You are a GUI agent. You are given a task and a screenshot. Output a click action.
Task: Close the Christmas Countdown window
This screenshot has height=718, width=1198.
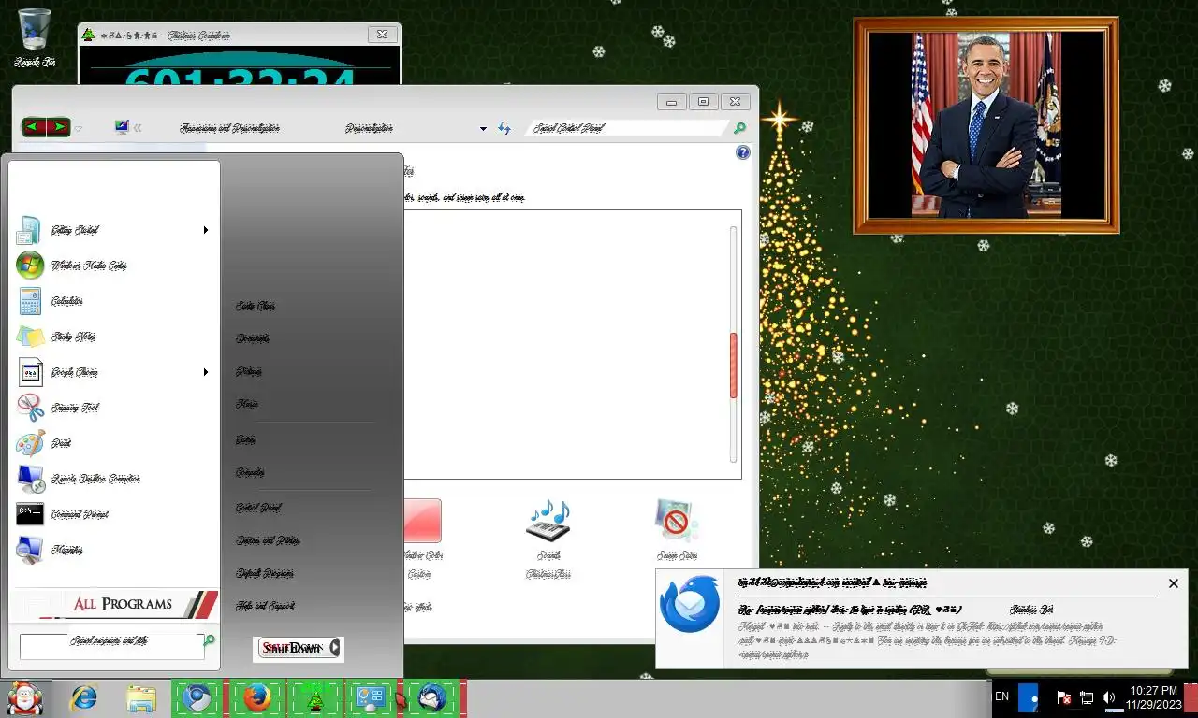coord(382,35)
